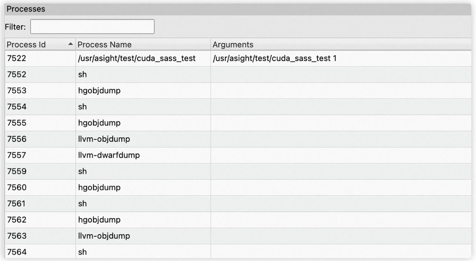Click the Filter input field

pos(92,27)
